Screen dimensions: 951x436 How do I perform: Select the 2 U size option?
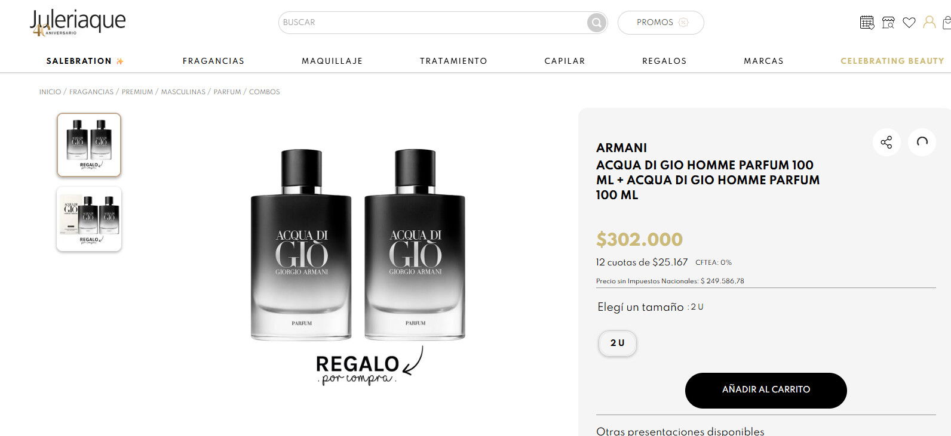[x=617, y=343]
